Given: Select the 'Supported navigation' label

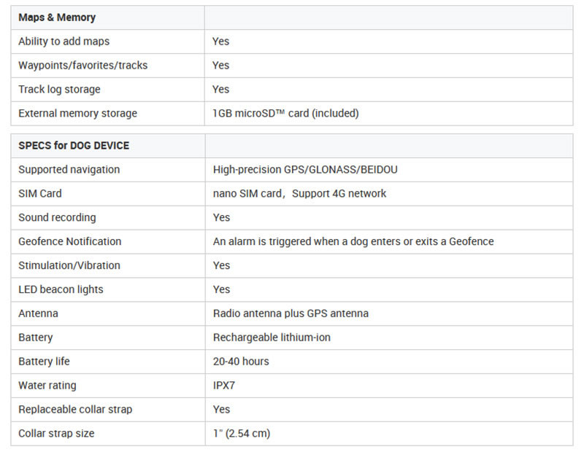Looking at the screenshot, I should coord(69,170).
